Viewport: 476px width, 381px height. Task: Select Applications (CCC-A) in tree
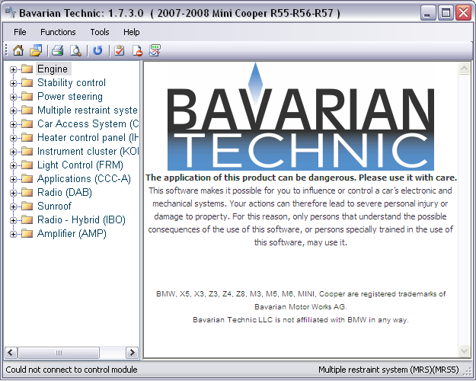tap(84, 178)
